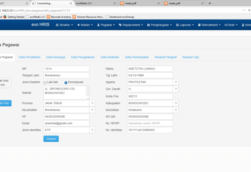Clear the kelurahan field x icon
Screen dimensions: 251x172
(x=176, y=110)
